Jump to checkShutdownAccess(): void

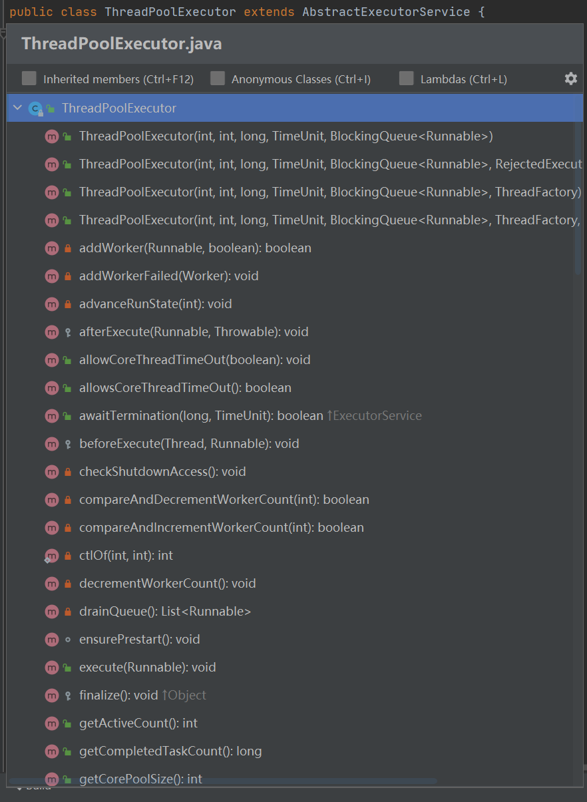coord(162,471)
